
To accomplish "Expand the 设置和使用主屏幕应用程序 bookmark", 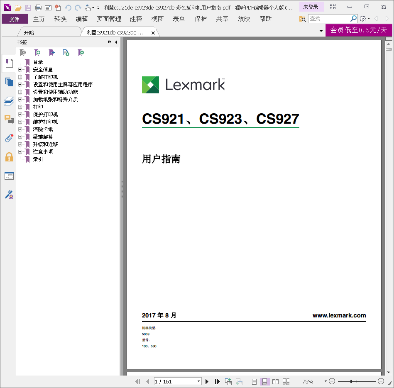I will pyautogui.click(x=20, y=85).
